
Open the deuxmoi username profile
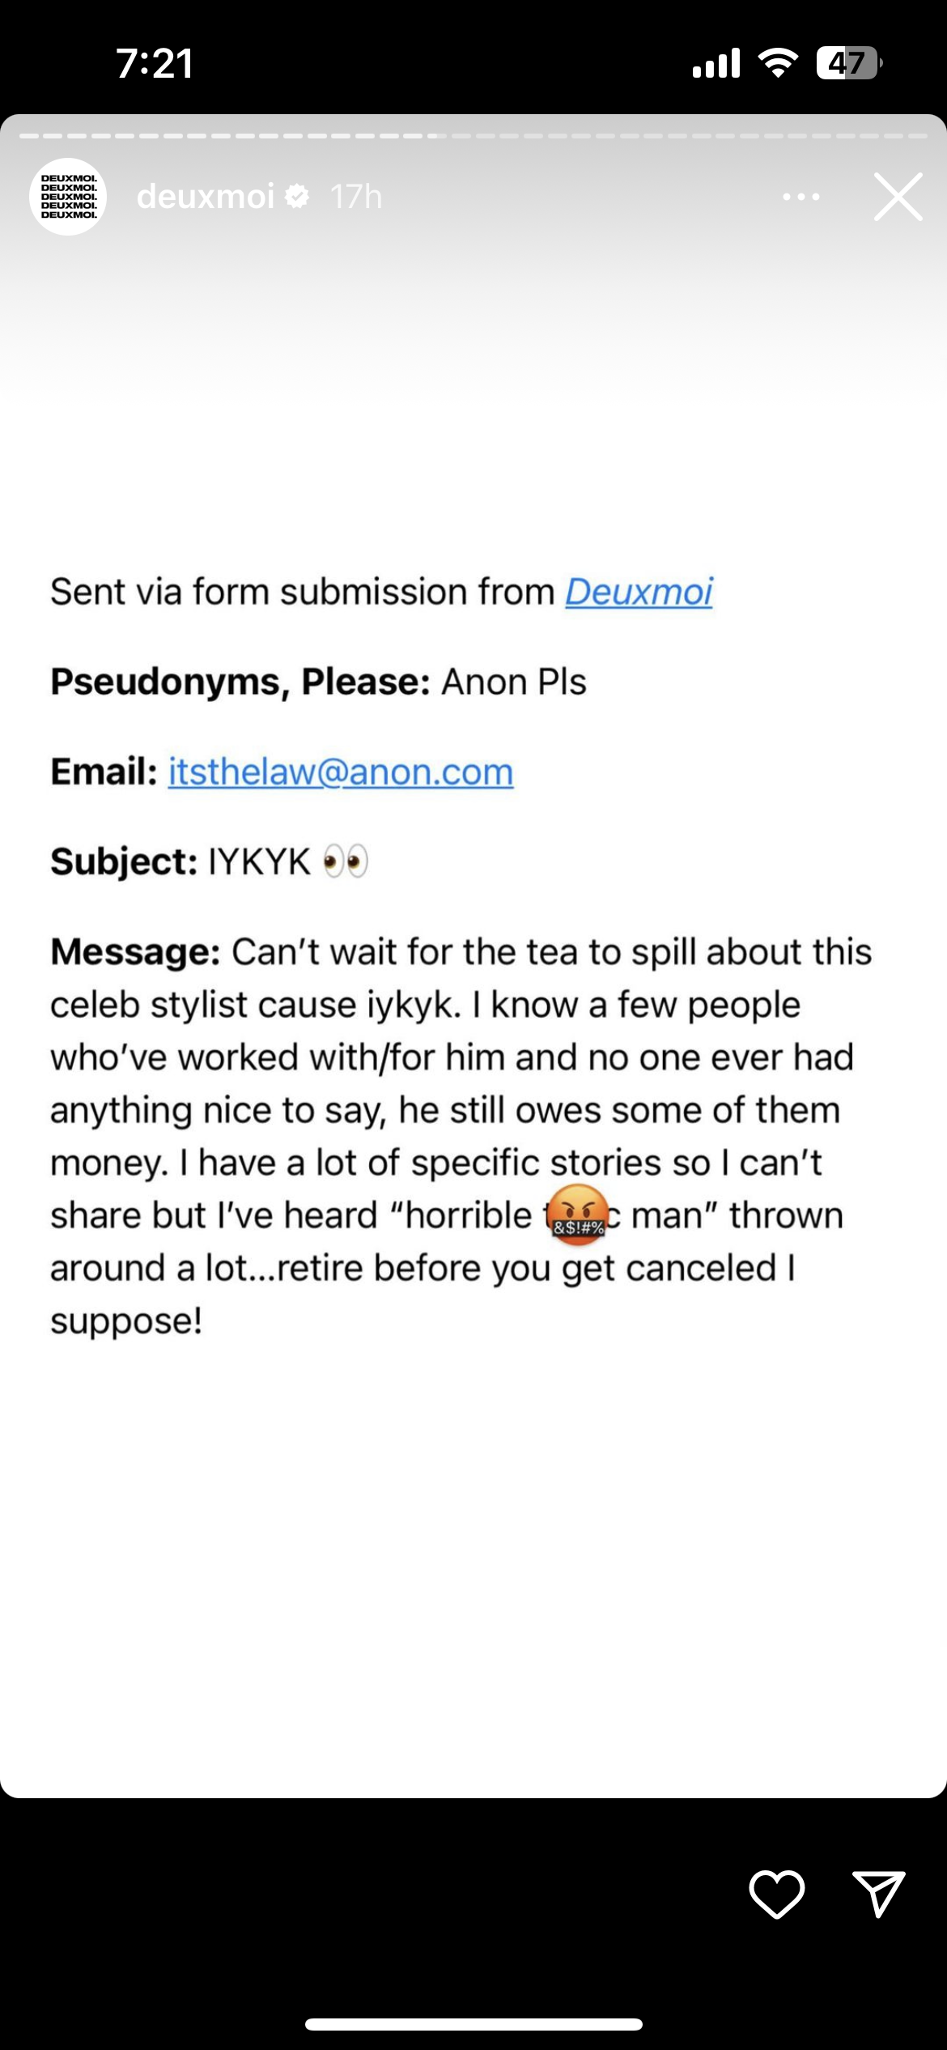(x=206, y=197)
